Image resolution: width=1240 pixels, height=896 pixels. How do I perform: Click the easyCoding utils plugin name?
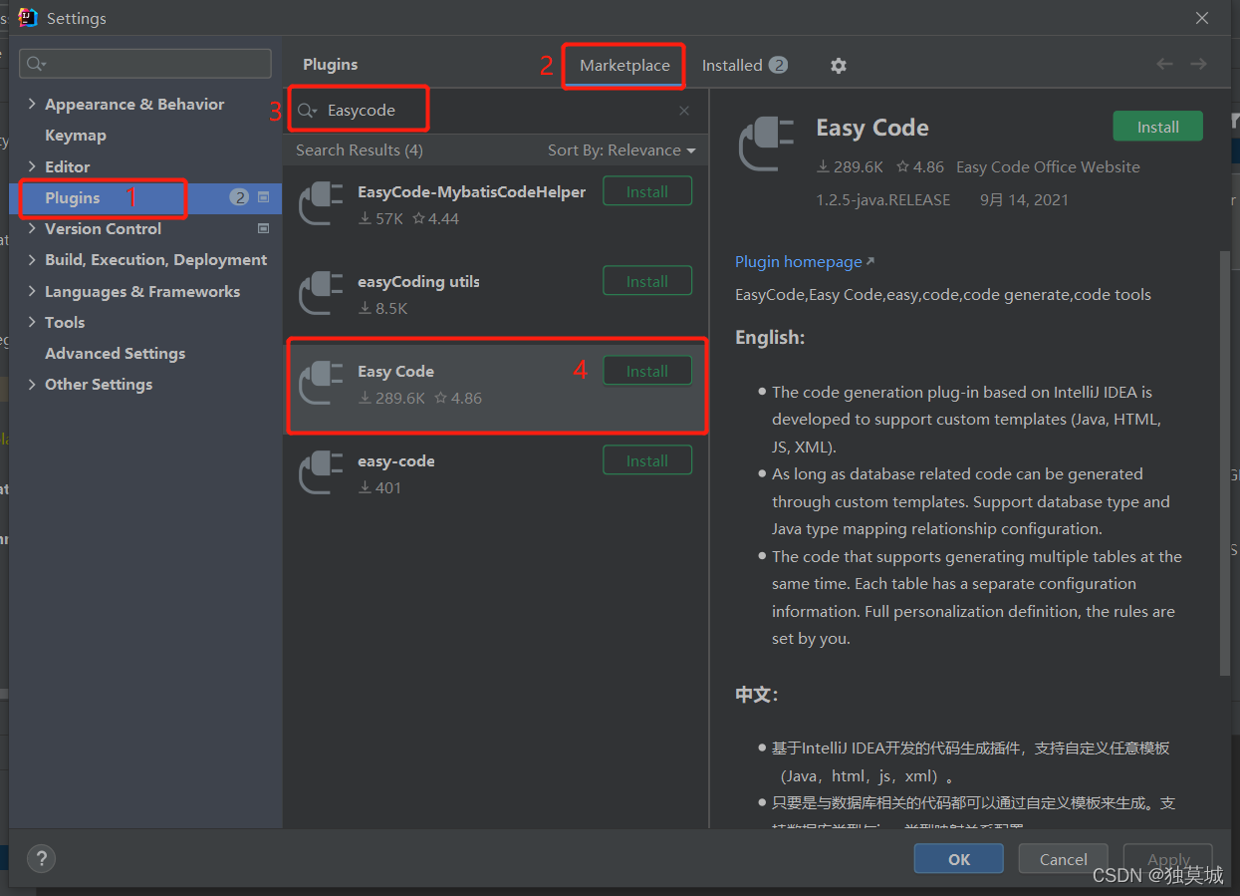418,281
